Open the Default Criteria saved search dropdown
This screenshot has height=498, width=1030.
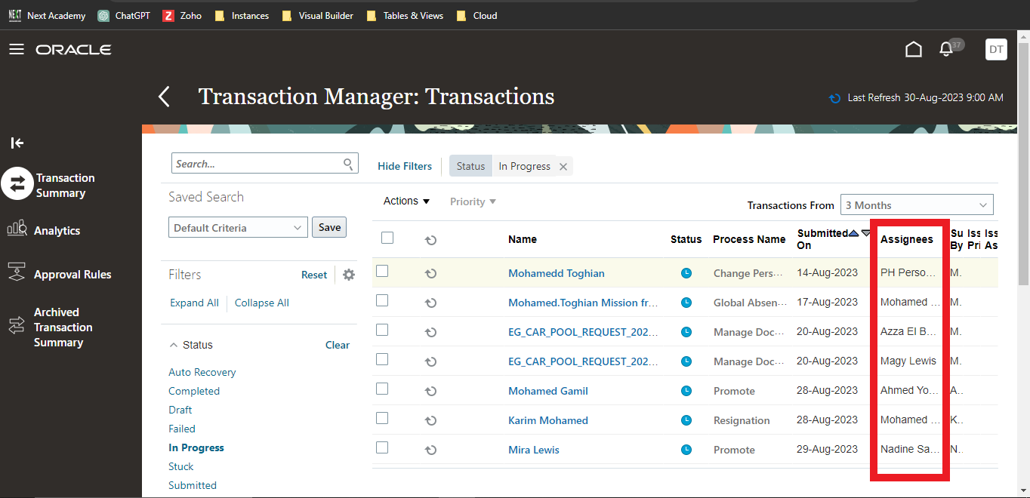point(238,228)
